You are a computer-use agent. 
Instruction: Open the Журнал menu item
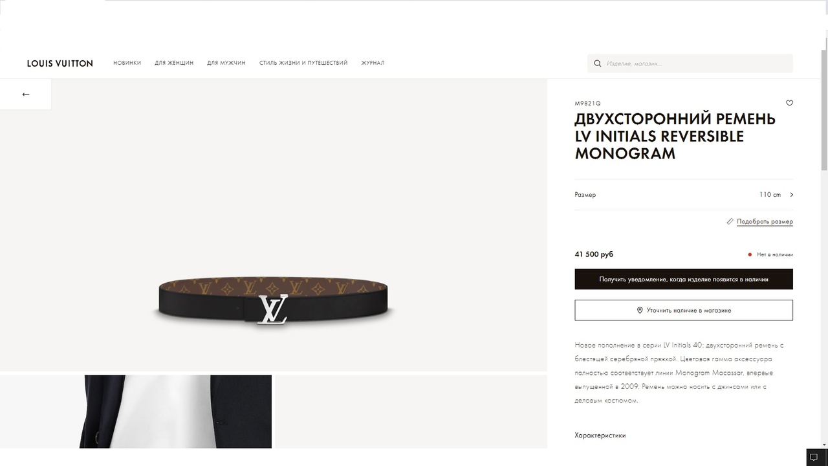(373, 63)
